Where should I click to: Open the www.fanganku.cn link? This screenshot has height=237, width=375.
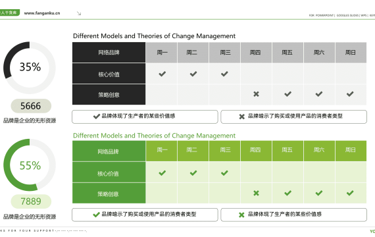click(42, 13)
